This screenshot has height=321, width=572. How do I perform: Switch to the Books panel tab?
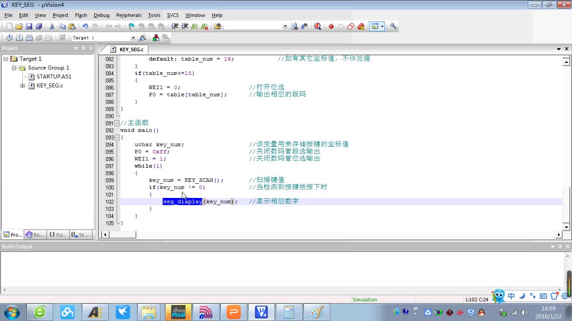(x=35, y=235)
